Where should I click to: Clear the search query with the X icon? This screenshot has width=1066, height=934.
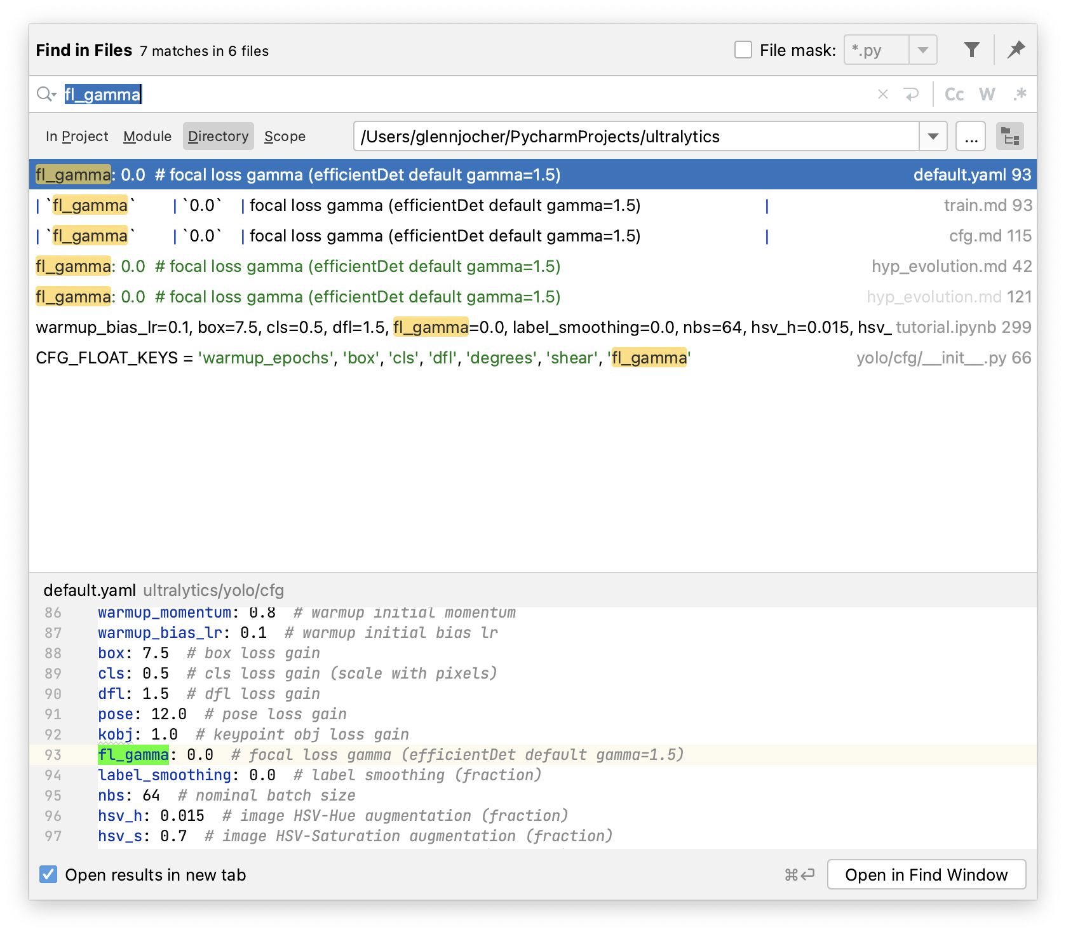click(882, 94)
